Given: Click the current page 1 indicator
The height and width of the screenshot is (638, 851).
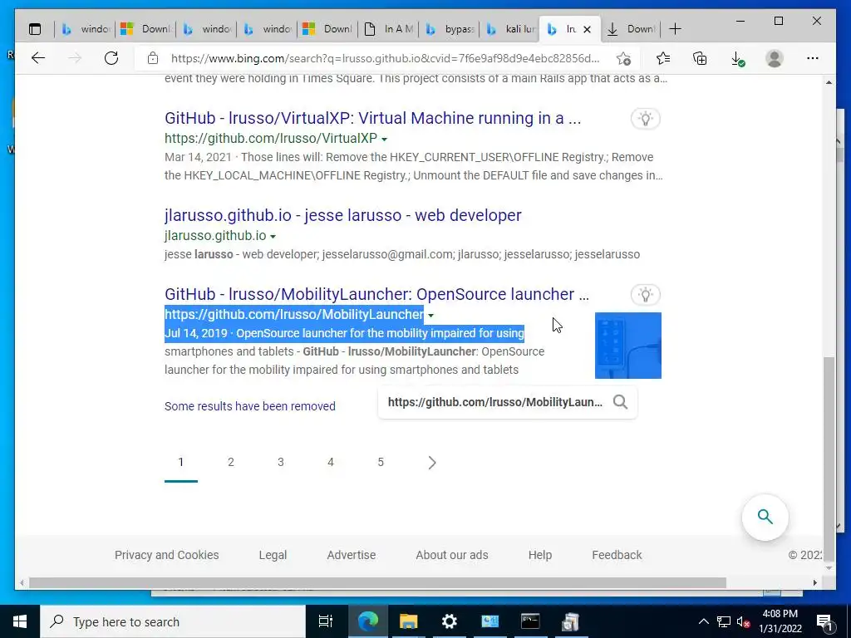Looking at the screenshot, I should coord(180,462).
